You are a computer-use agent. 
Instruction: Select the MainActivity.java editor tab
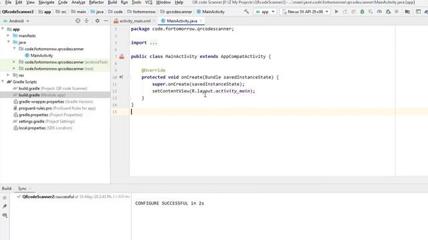click(181, 21)
